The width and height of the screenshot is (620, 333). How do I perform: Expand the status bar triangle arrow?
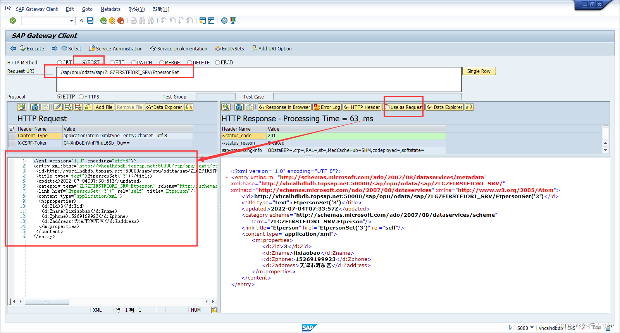coord(510,328)
